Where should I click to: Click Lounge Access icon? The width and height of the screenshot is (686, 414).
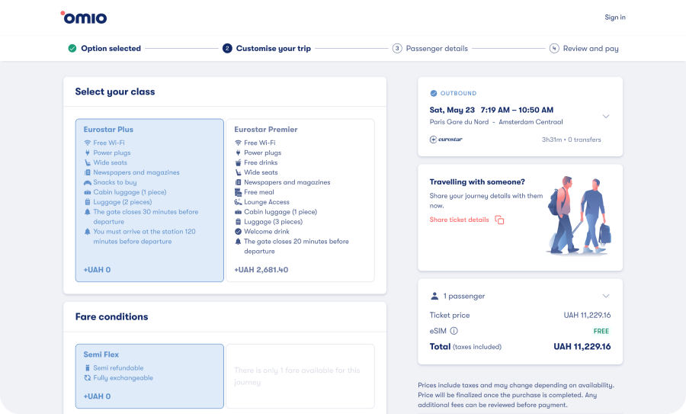pyautogui.click(x=238, y=202)
